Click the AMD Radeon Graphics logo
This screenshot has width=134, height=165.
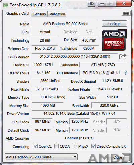click(x=114, y=40)
